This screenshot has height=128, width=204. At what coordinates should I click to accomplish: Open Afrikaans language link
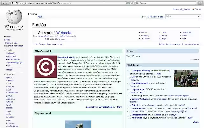pos(10,87)
